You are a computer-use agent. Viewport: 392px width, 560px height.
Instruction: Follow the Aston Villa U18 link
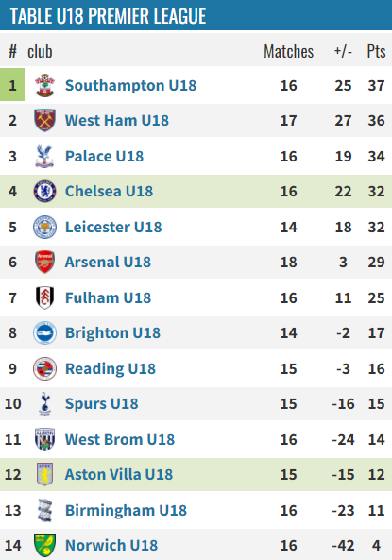point(119,474)
